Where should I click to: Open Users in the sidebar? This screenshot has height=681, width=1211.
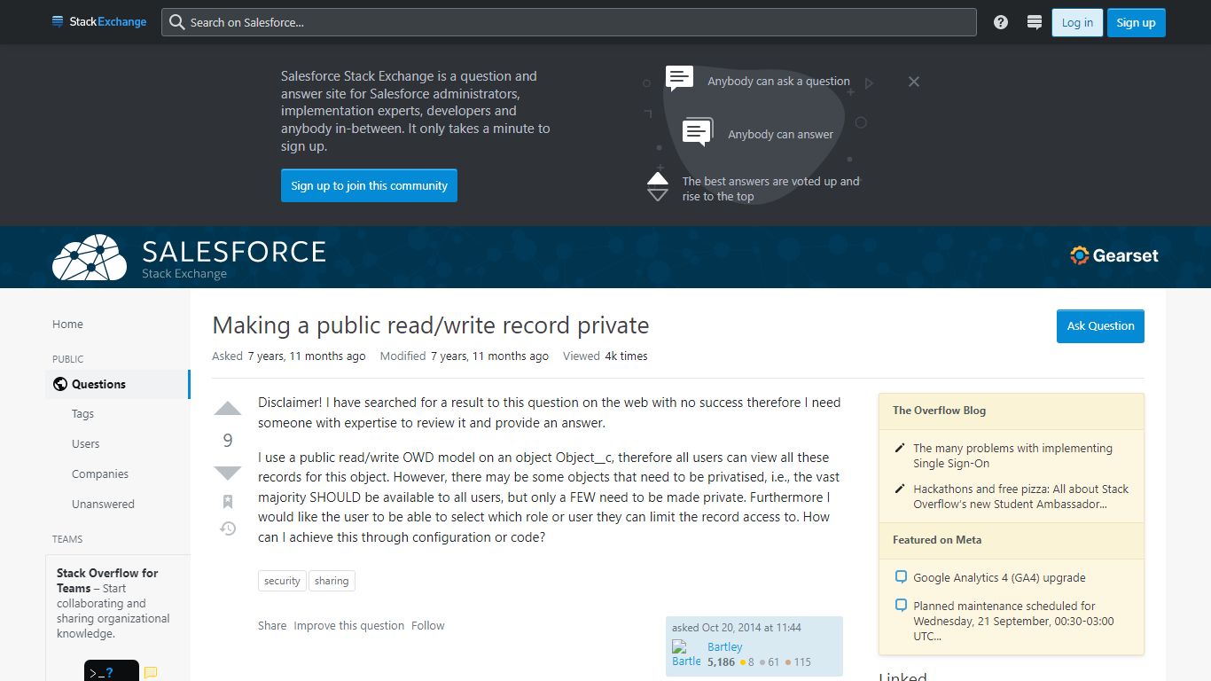pos(85,444)
